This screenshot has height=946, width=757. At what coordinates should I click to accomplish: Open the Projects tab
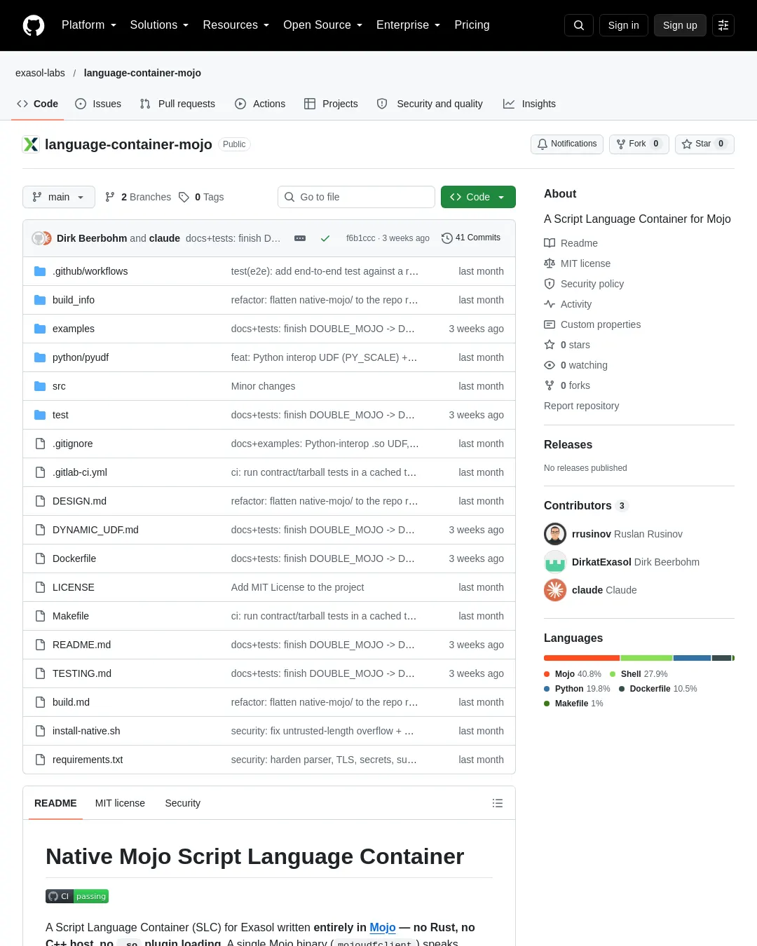pos(331,104)
